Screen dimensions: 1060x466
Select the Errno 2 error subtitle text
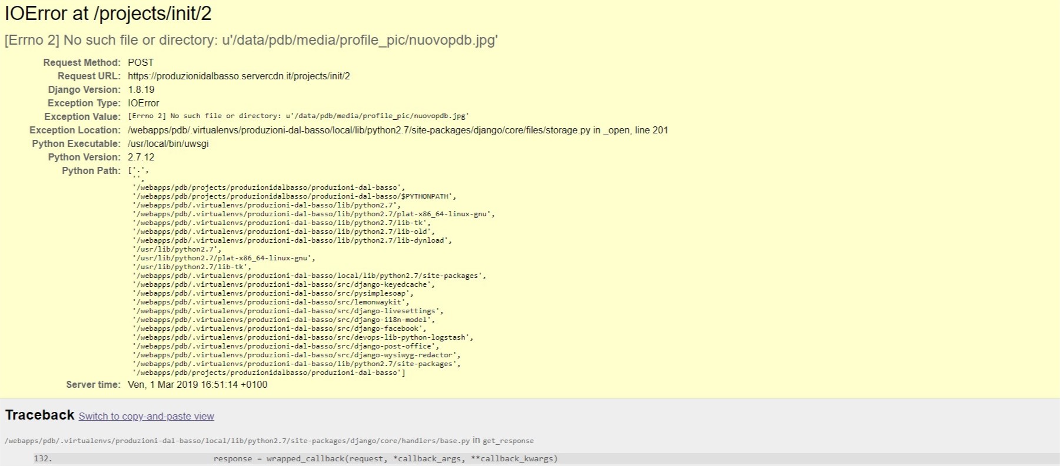[x=251, y=40]
